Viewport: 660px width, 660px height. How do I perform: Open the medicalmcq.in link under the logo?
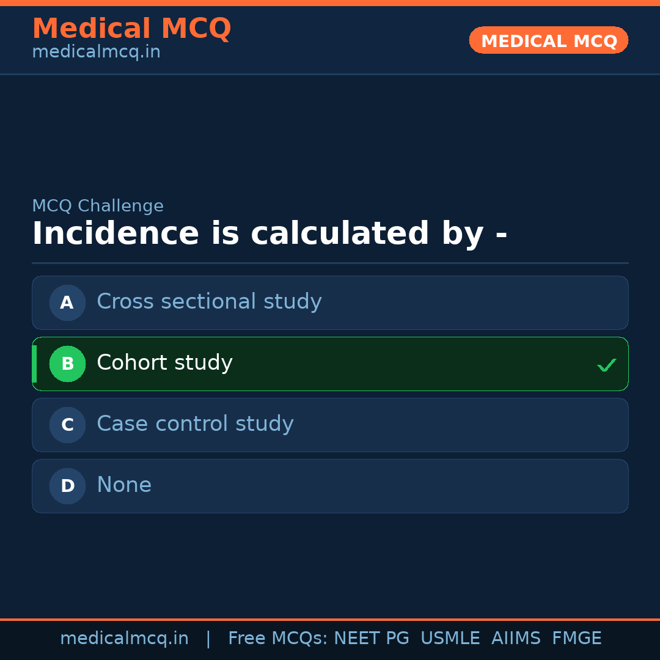(x=95, y=52)
